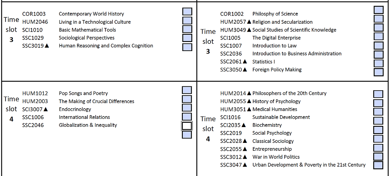390x176 pixels.
Task: Check the Endocrinology course checkbox
Action: coord(187,108)
